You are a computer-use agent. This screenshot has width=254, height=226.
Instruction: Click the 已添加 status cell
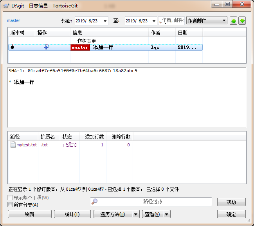pos(70,145)
